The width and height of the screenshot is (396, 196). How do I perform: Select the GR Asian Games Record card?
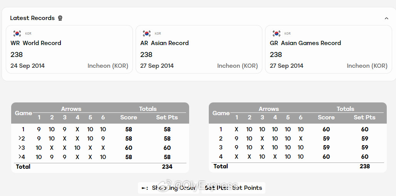[329, 49]
